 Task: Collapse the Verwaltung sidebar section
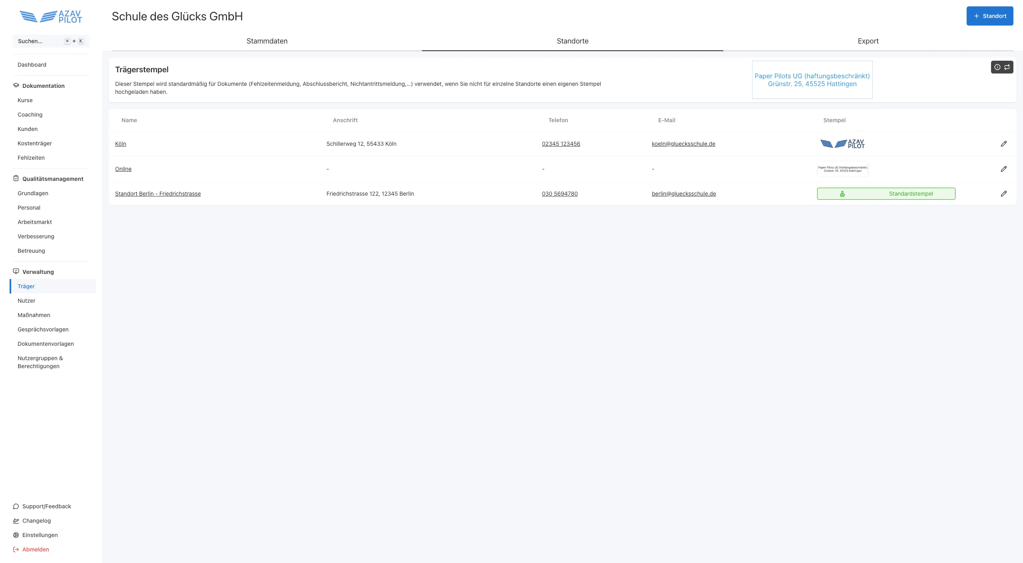pos(38,272)
